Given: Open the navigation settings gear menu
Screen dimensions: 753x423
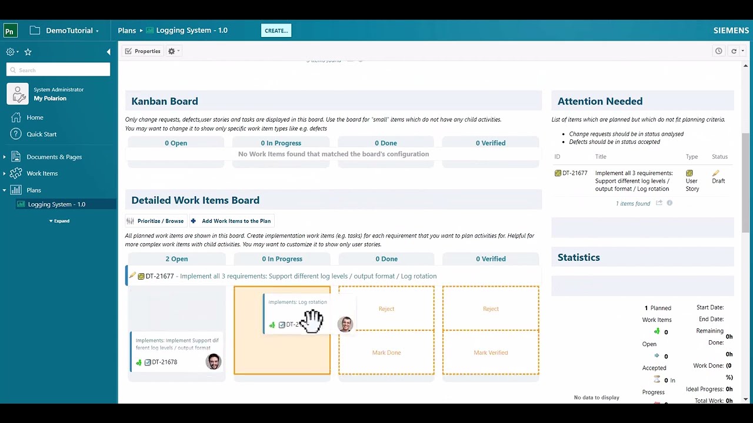Looking at the screenshot, I should 12,52.
